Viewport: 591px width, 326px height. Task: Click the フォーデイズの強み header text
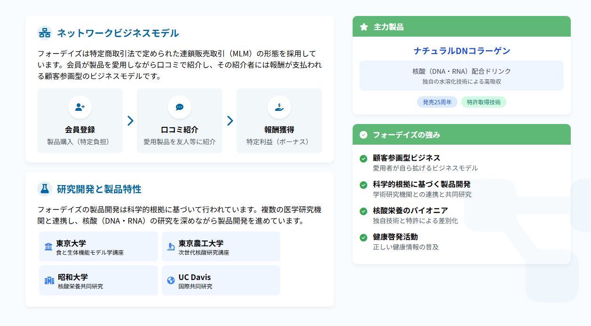(407, 135)
